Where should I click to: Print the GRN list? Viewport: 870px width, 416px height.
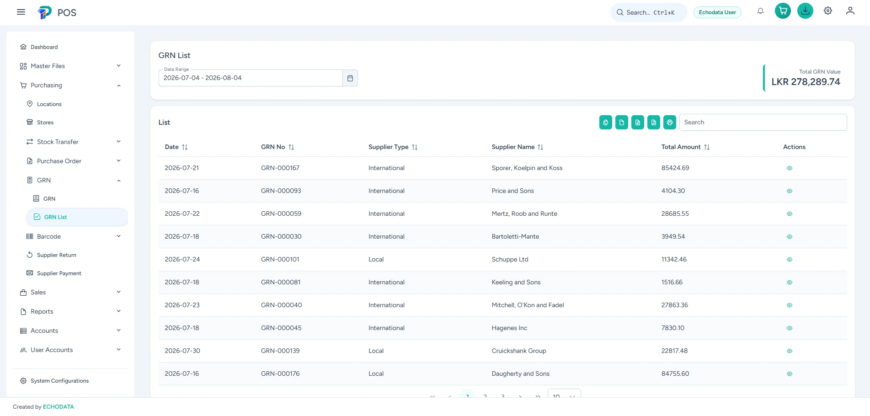(670, 123)
